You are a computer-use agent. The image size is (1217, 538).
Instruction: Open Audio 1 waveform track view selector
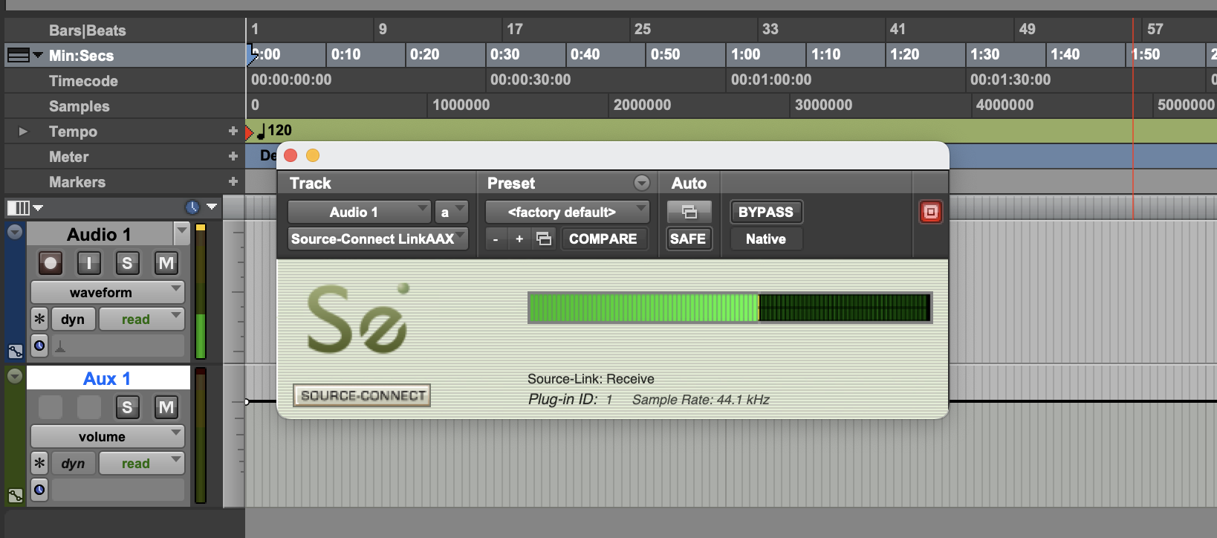[x=107, y=292]
